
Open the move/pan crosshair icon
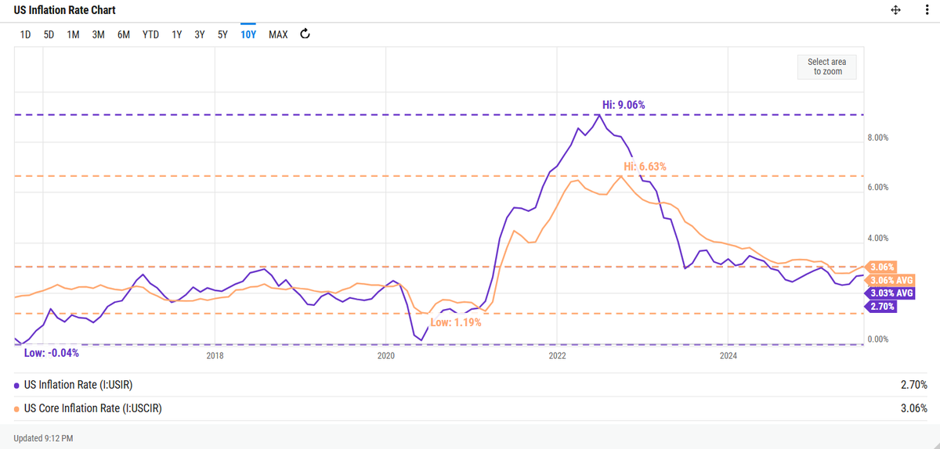896,10
